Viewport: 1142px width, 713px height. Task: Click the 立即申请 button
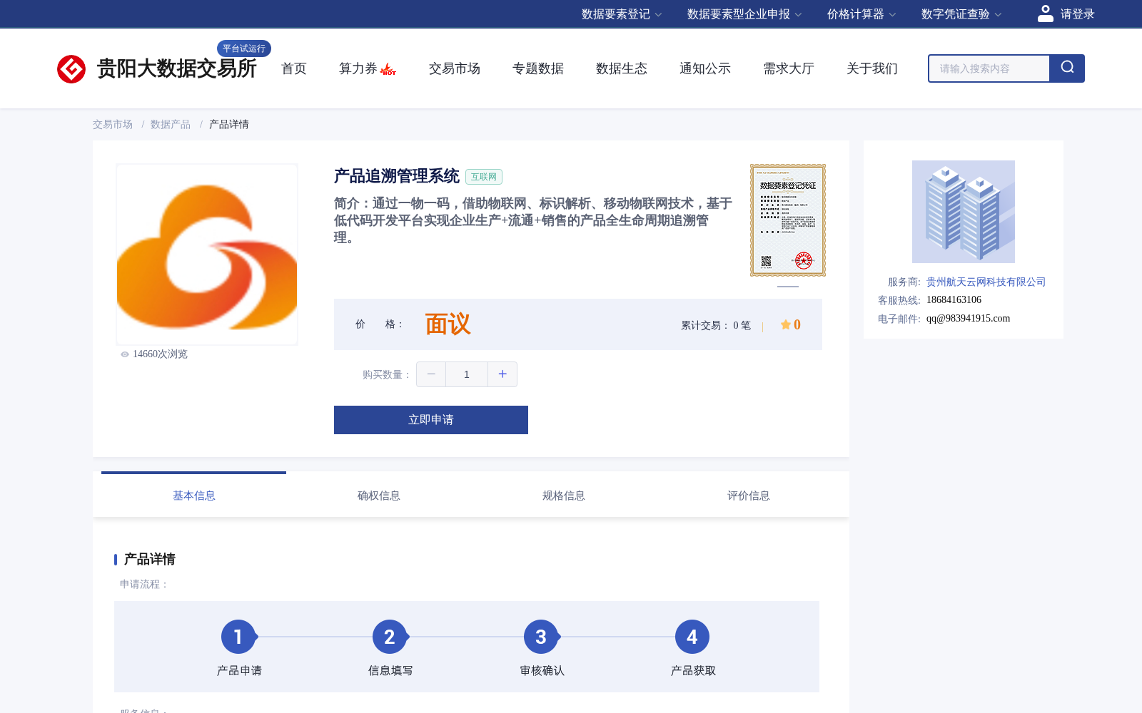coord(431,420)
